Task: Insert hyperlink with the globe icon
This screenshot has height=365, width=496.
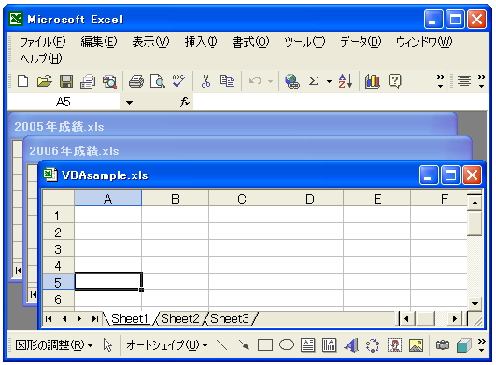Action: (292, 81)
